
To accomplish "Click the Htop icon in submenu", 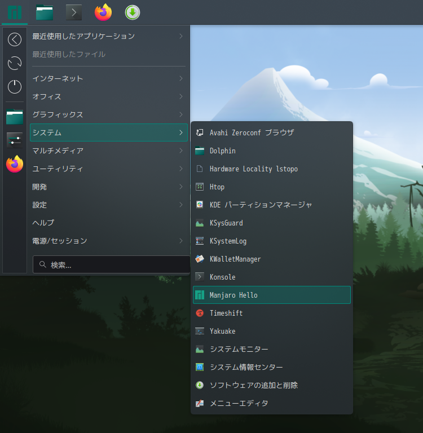I will coord(200,187).
